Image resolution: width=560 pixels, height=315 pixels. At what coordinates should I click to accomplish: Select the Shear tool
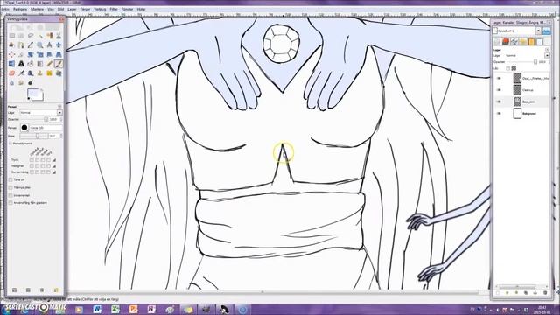pyautogui.click(x=49, y=54)
